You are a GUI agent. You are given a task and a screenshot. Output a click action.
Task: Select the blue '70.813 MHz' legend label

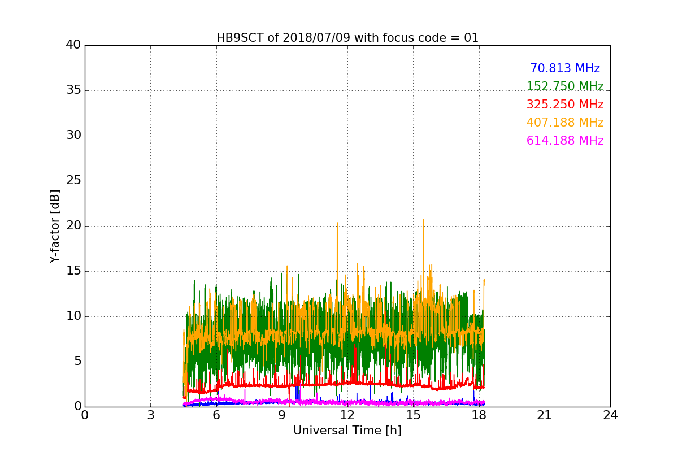pos(565,68)
